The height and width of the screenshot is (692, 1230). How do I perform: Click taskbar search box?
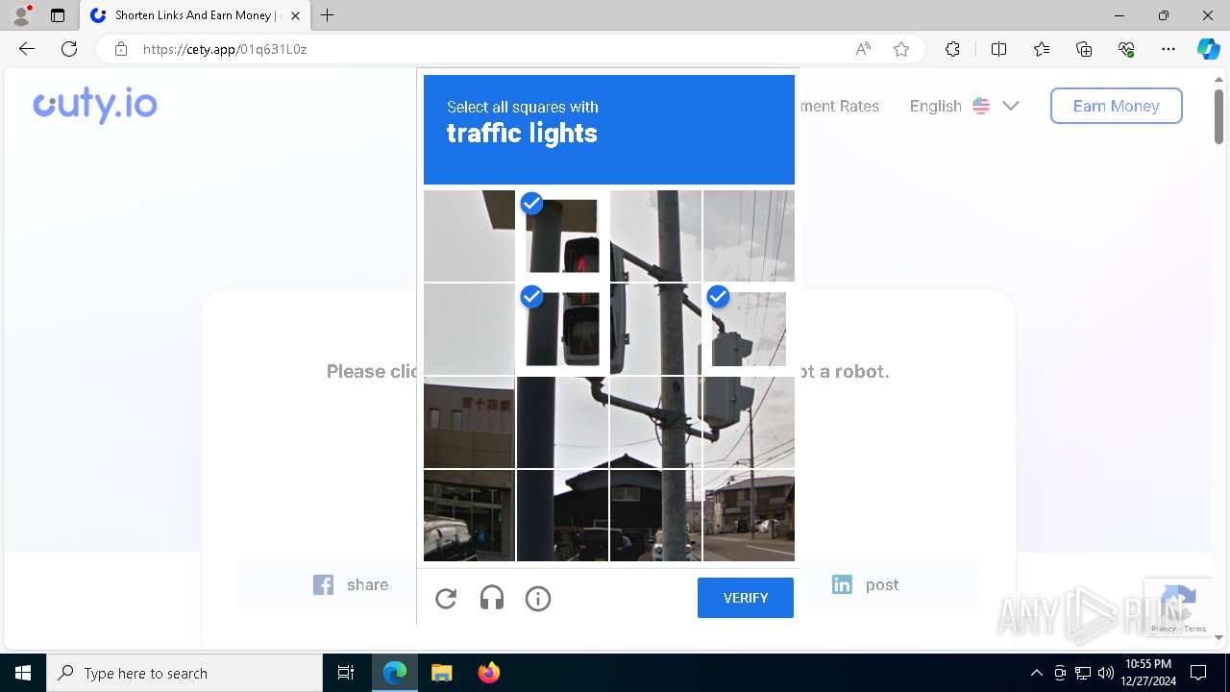[x=184, y=673]
